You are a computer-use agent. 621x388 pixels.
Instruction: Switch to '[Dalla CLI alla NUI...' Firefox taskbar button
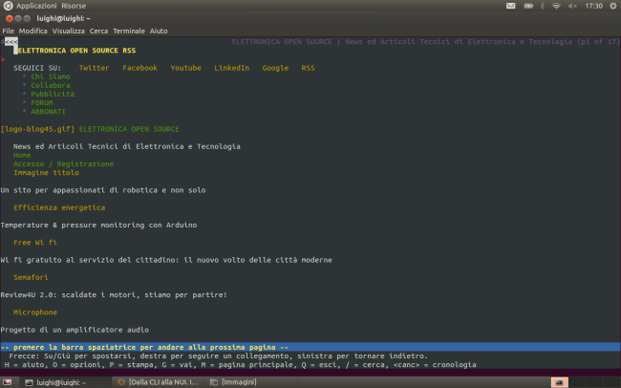coord(159,382)
